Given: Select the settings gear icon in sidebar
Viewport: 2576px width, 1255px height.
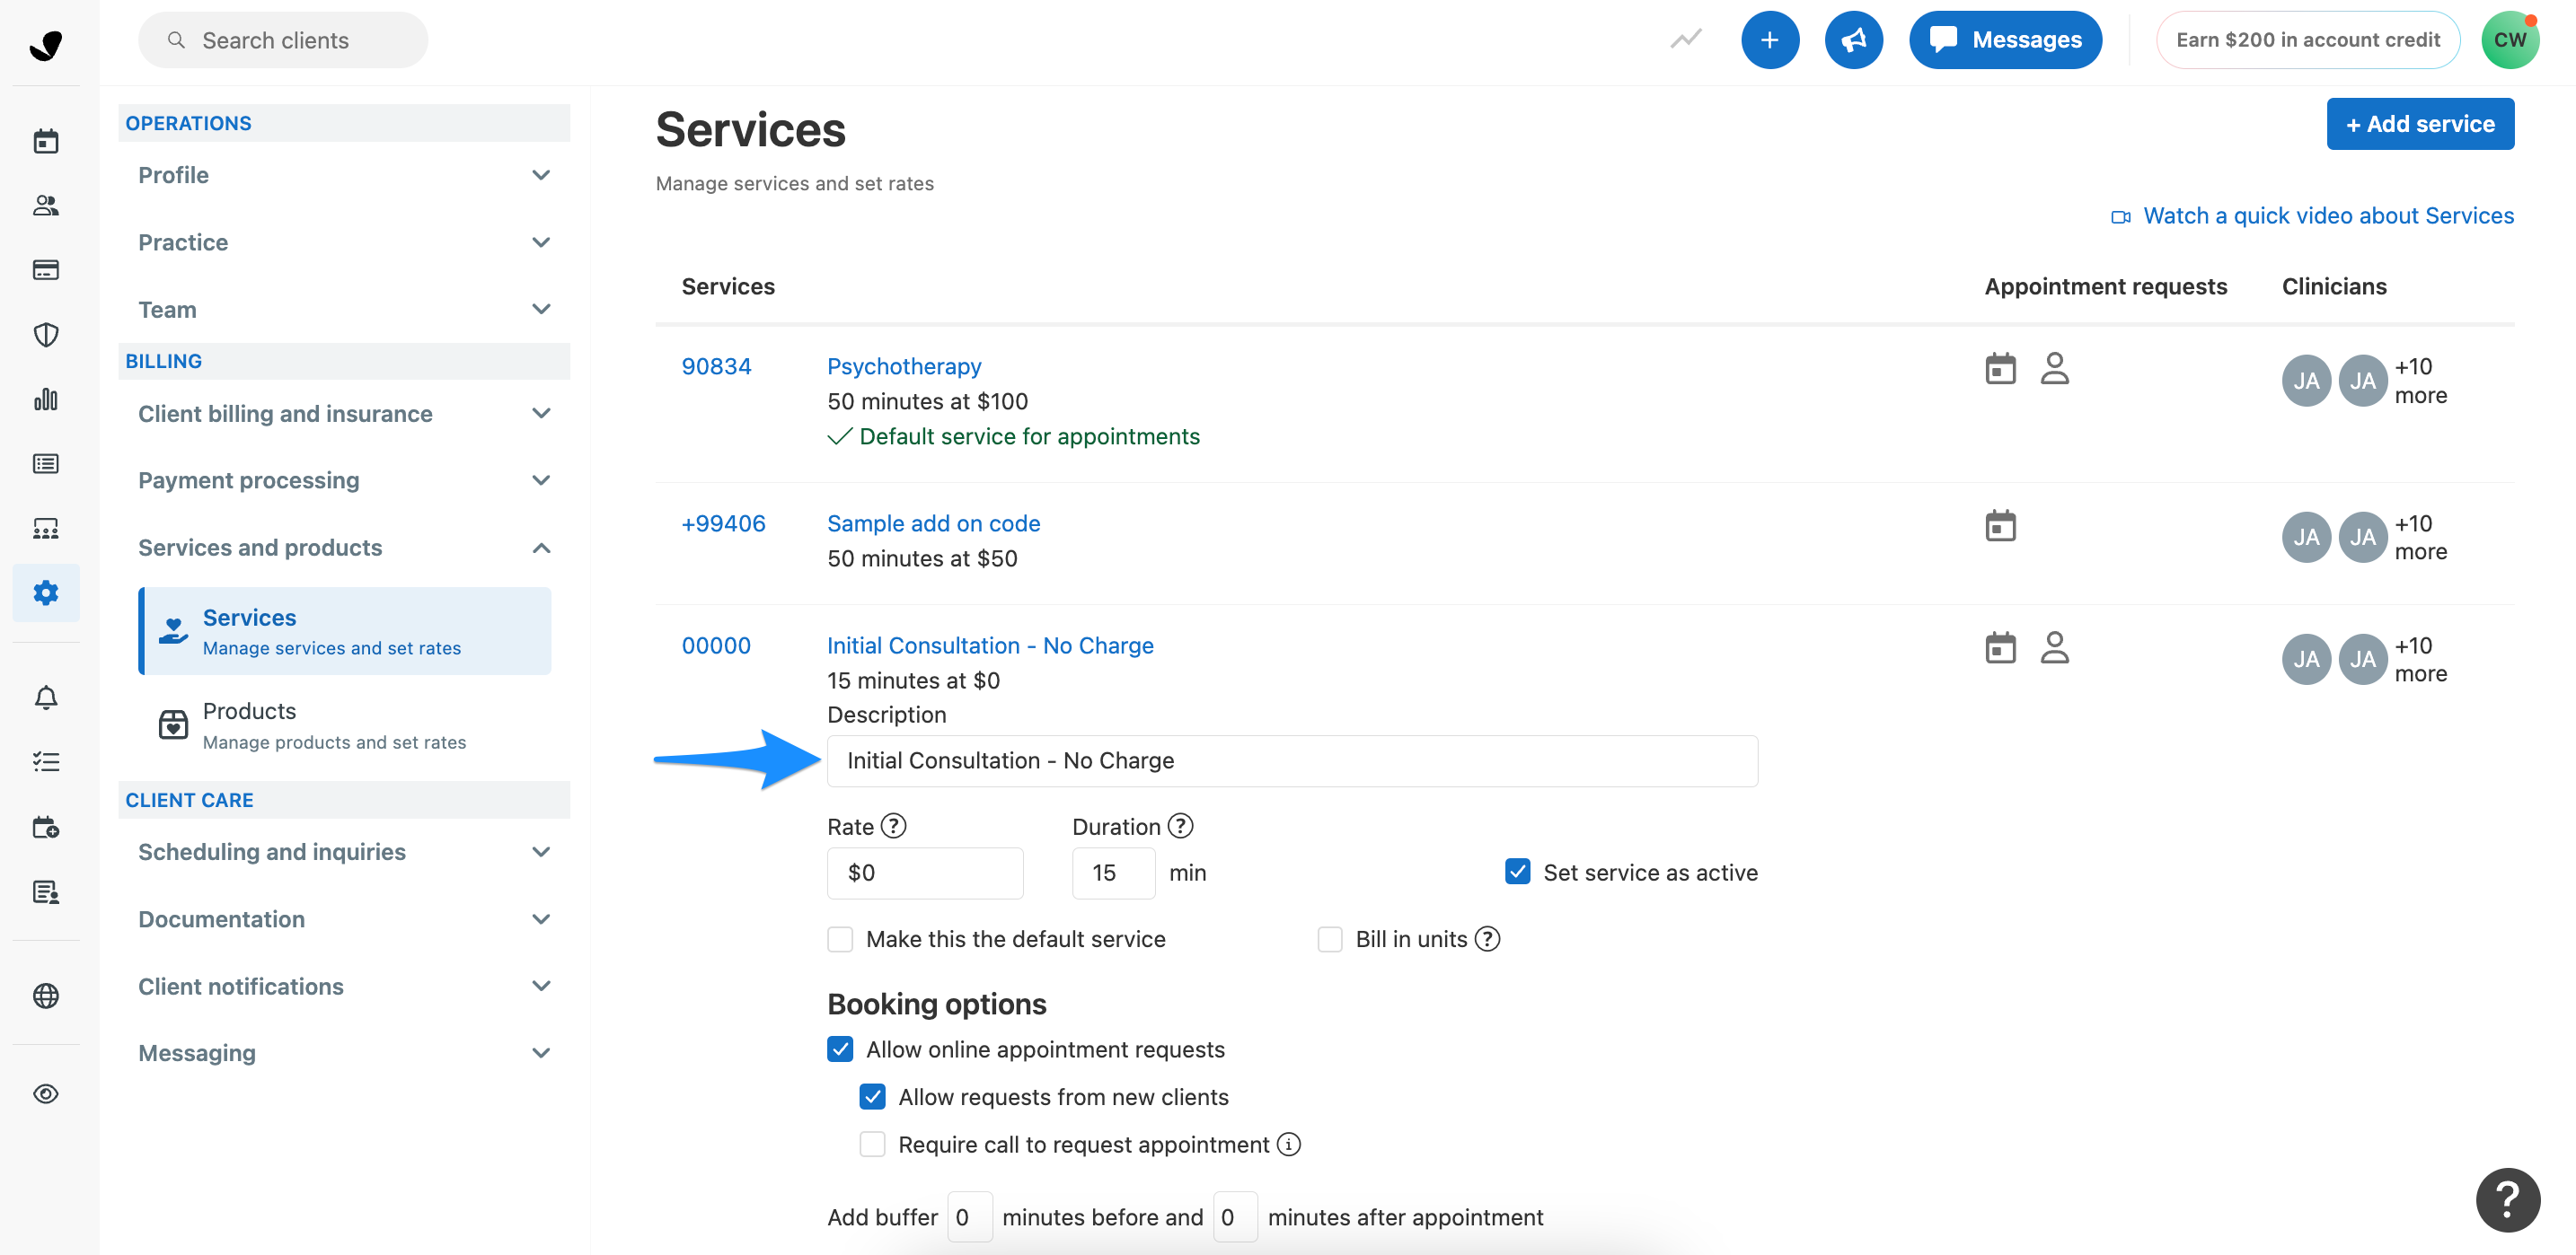Looking at the screenshot, I should [46, 592].
